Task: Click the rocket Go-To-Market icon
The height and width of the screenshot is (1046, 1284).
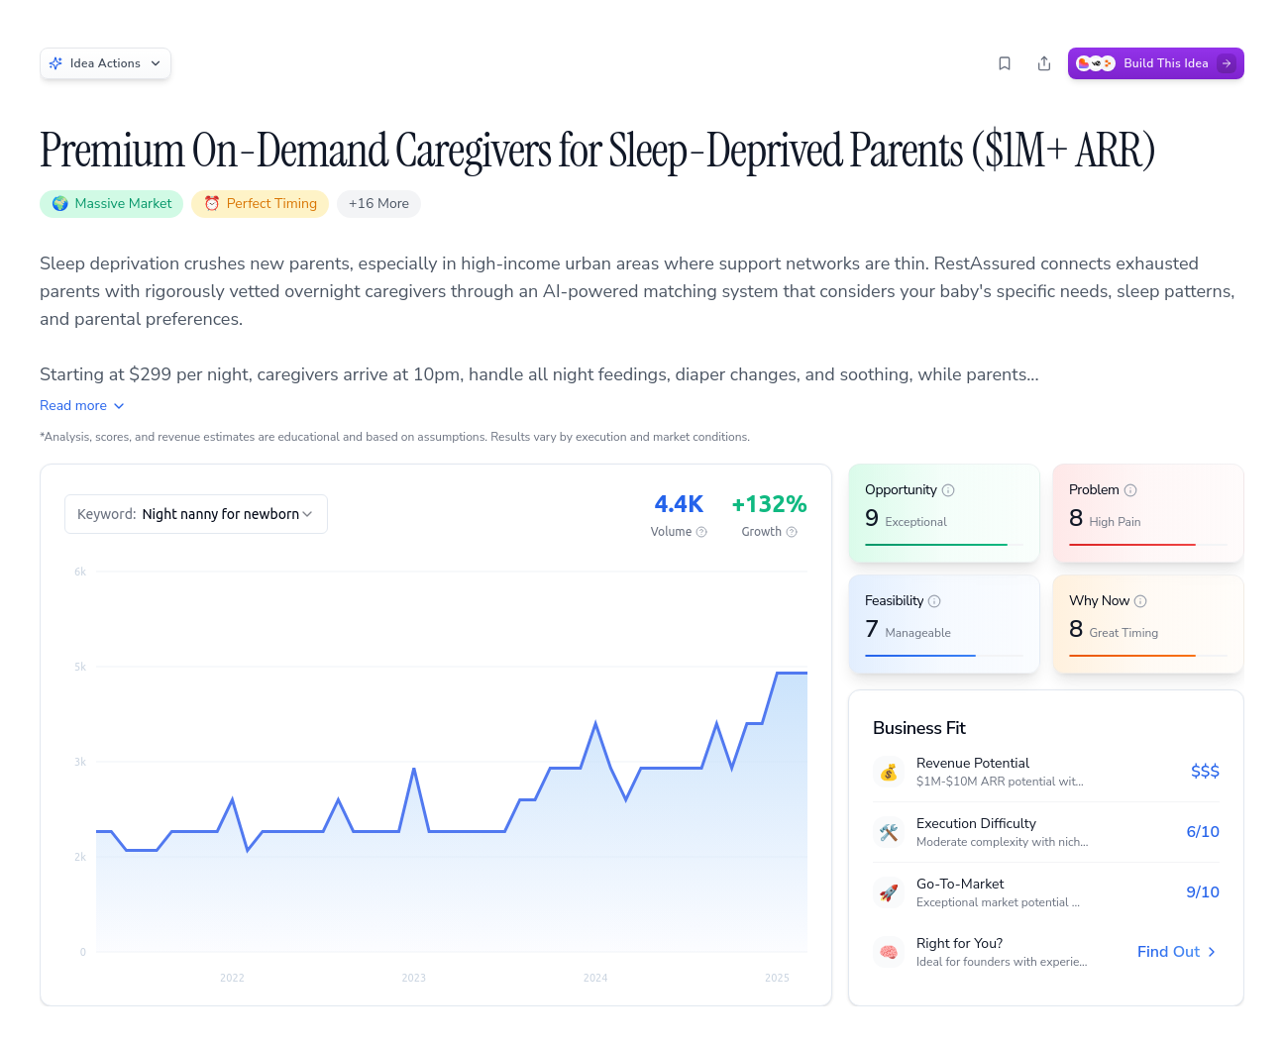Action: tap(889, 892)
